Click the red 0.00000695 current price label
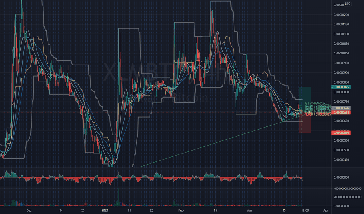Viewport: 364px width, 214px height. (x=341, y=112)
